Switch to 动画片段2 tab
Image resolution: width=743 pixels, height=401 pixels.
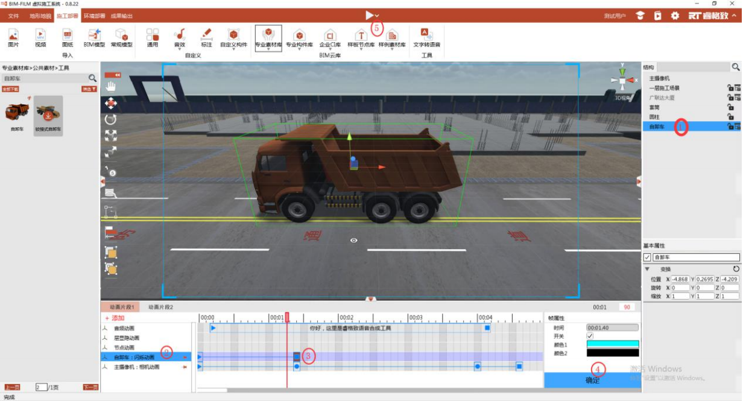[160, 307]
